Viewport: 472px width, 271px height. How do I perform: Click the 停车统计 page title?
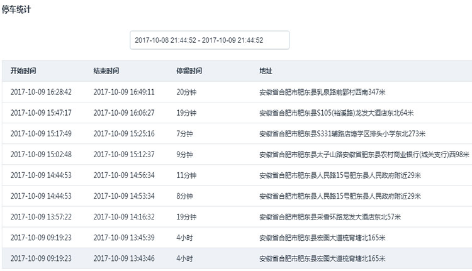[x=16, y=9]
